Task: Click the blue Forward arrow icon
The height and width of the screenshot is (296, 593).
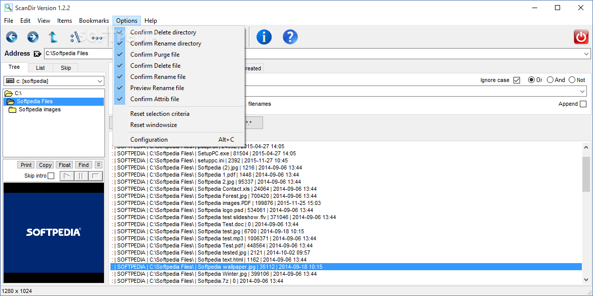Action: [x=33, y=37]
